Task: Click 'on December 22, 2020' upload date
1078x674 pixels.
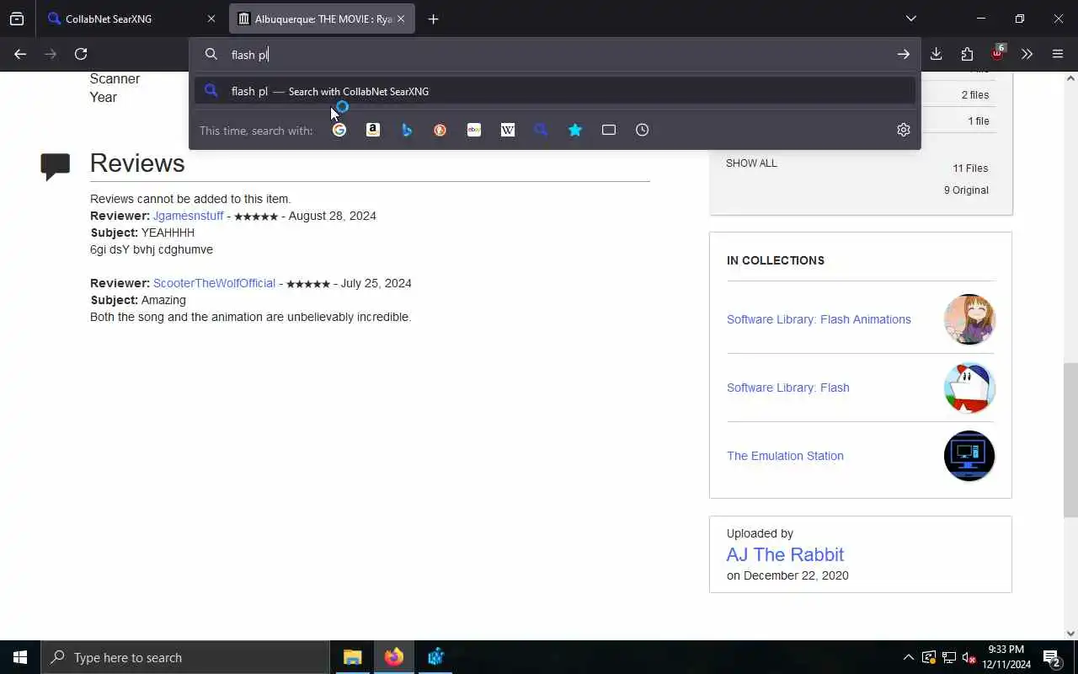Action: click(787, 575)
